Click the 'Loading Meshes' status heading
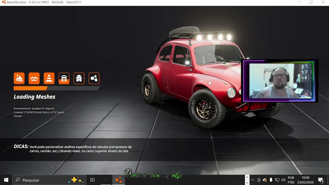The height and width of the screenshot is (185, 329). (34, 97)
